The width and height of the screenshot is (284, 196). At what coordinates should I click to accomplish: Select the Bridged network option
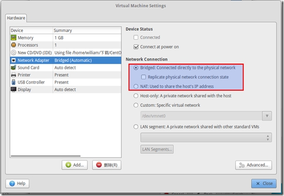coord(136,68)
